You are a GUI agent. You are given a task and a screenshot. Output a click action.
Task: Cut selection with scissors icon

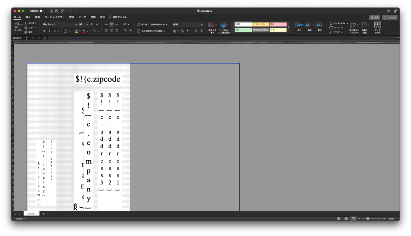click(26, 23)
